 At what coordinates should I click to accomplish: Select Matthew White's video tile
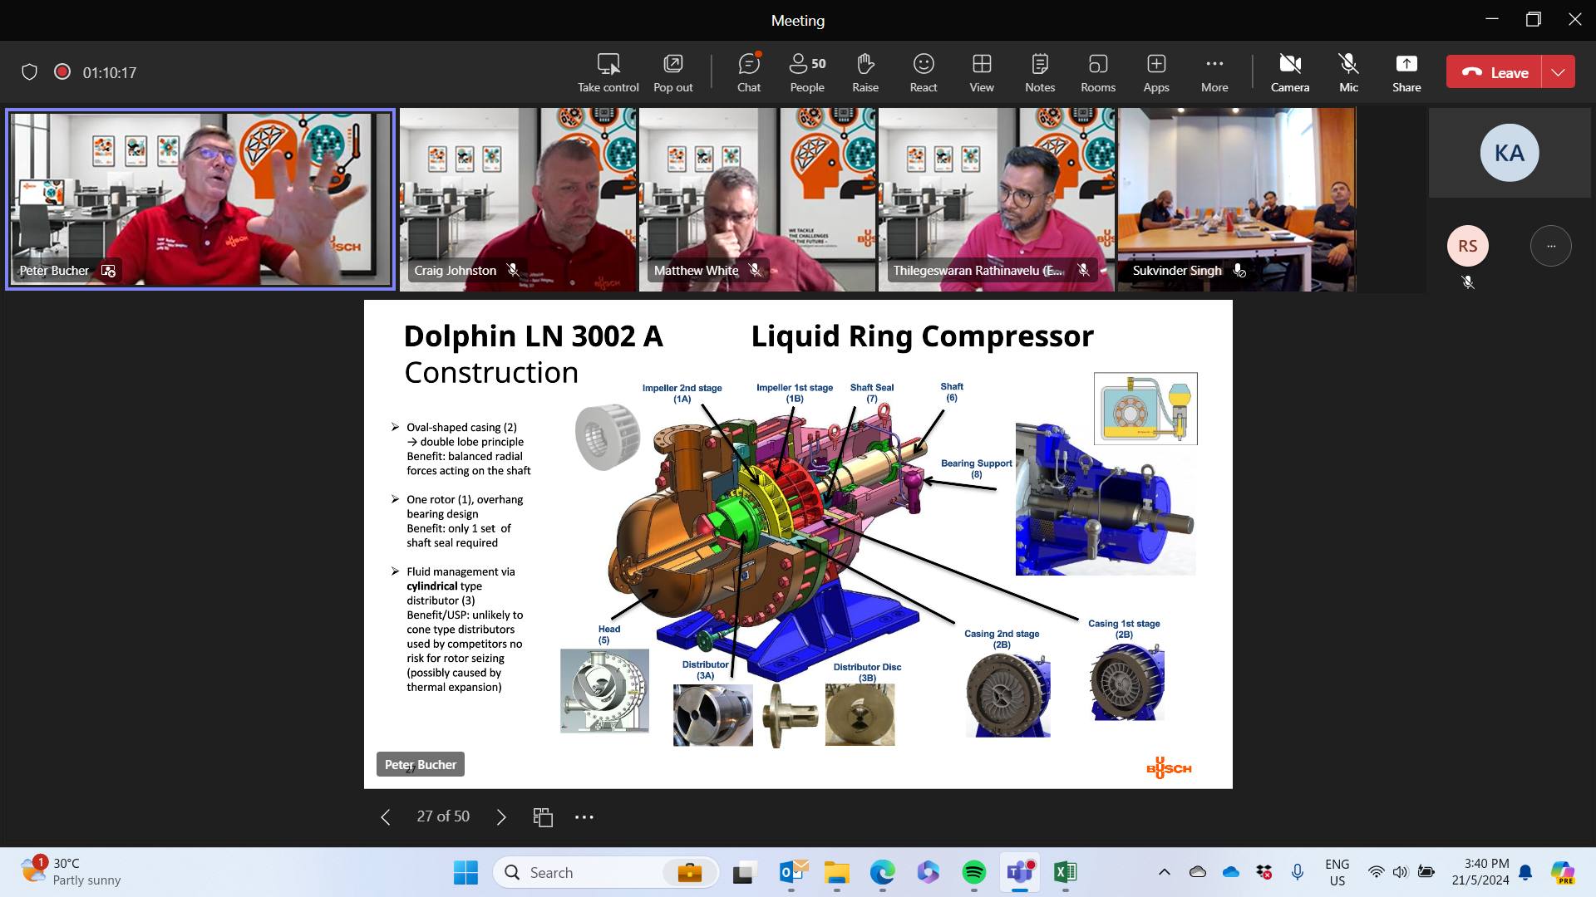757,199
